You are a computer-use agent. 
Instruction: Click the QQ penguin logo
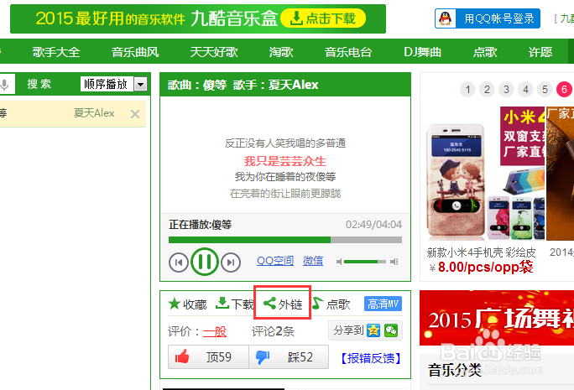(x=445, y=18)
